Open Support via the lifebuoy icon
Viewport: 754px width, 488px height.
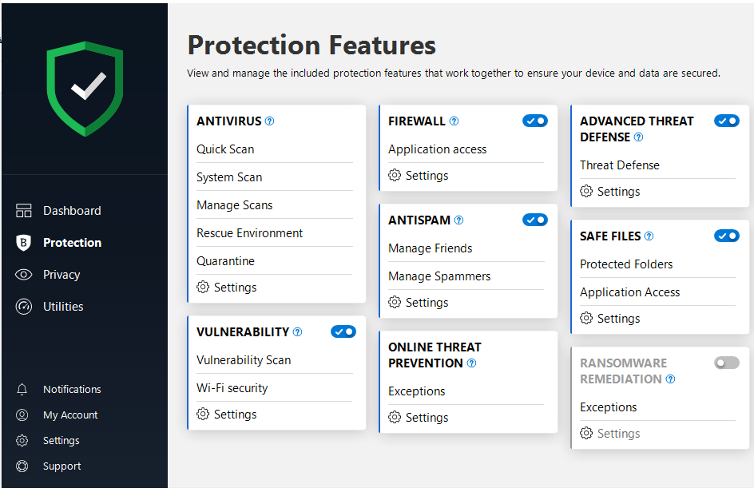click(x=22, y=466)
